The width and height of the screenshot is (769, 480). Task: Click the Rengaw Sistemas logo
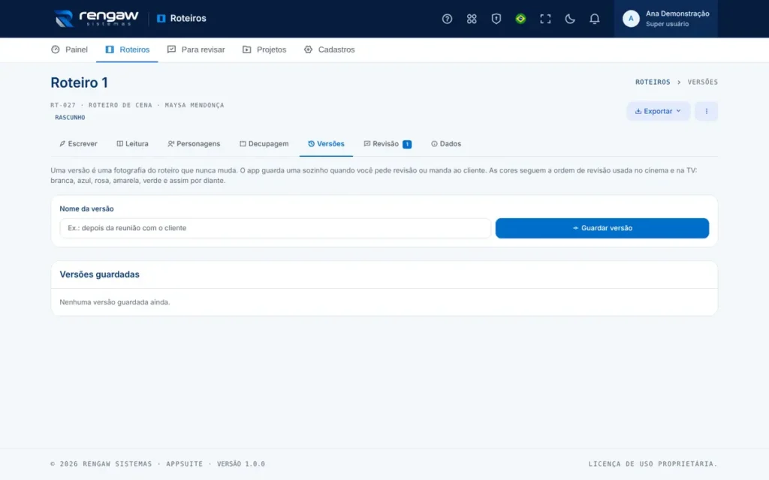[96, 19]
